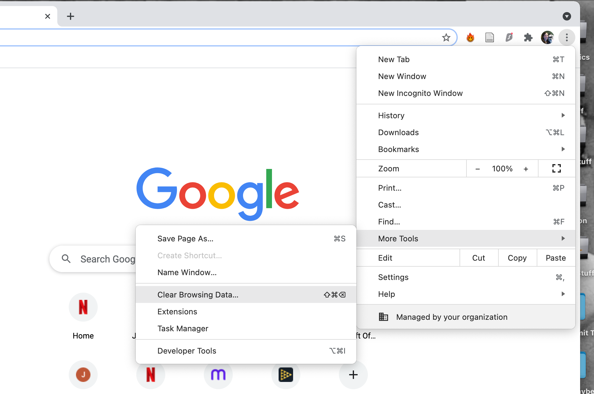Open the Extensions puzzle-piece menu

click(x=528, y=37)
